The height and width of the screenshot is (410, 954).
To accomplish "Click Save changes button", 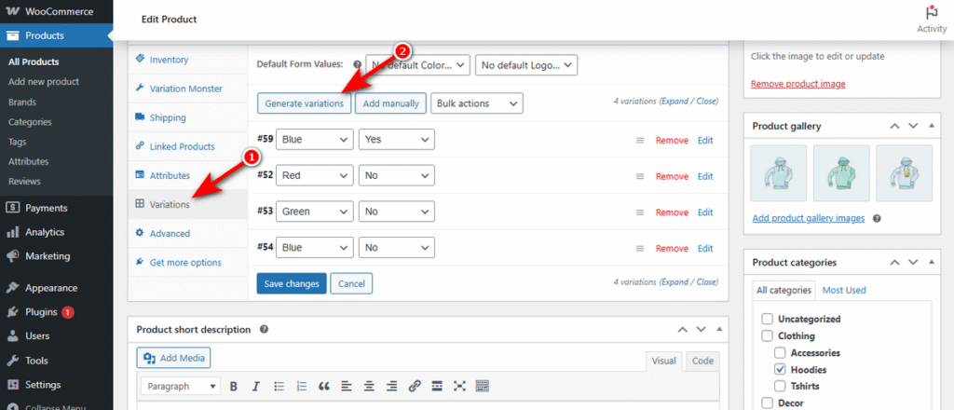I will 292,283.
